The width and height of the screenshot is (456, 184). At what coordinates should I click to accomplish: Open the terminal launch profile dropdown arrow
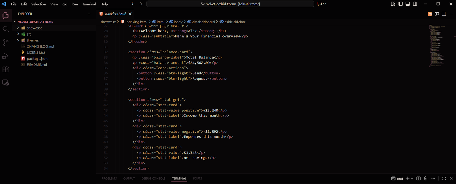coord(412,178)
